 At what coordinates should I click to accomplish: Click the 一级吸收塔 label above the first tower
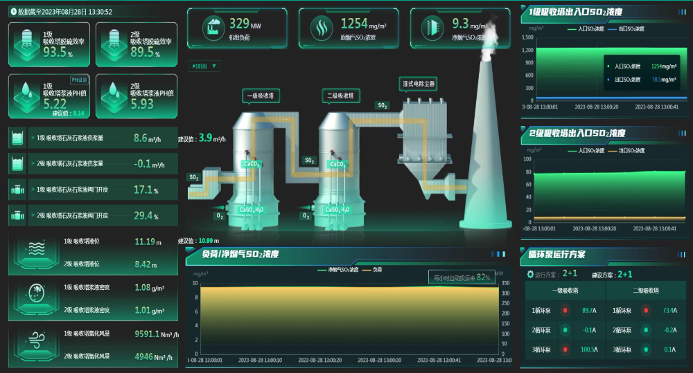(x=260, y=95)
